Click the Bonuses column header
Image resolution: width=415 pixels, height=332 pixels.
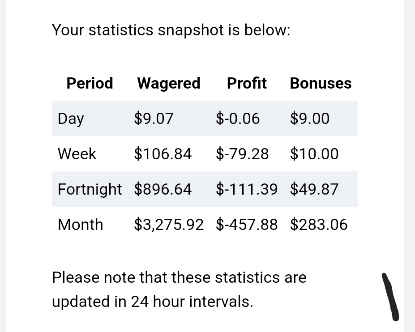[321, 83]
